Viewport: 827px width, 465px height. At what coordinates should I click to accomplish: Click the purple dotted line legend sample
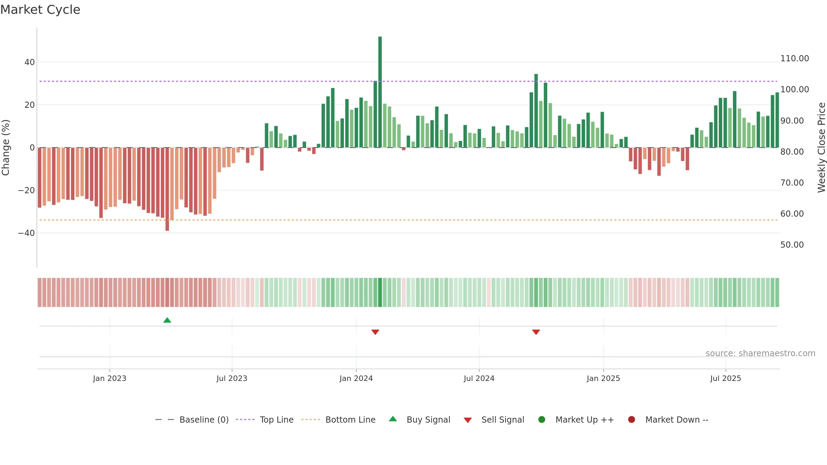[245, 420]
